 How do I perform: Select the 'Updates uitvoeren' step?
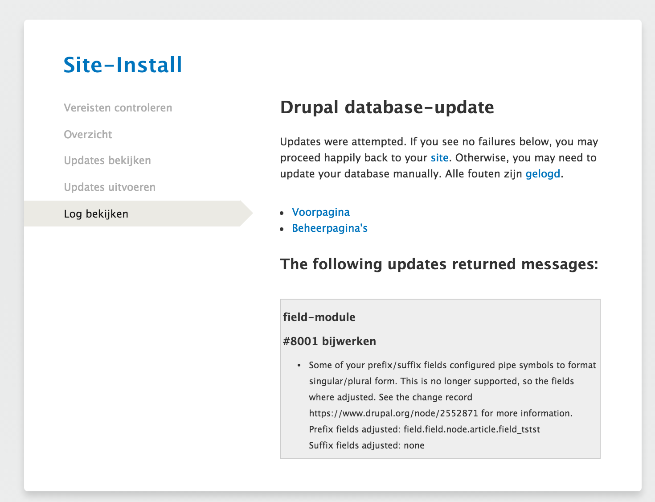[110, 187]
